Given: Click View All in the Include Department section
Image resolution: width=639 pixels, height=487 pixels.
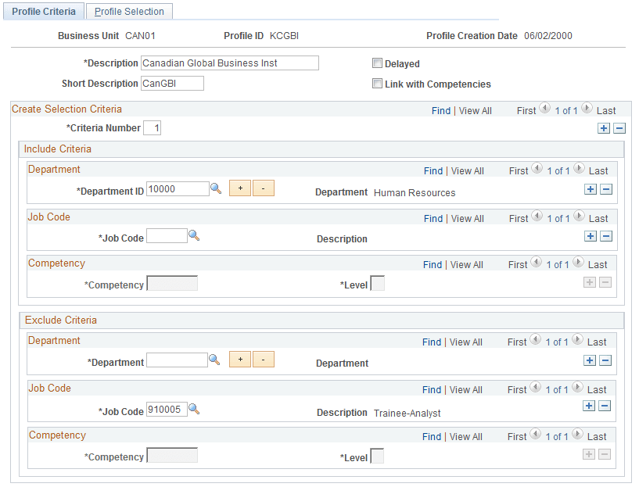Looking at the screenshot, I should click(x=467, y=170).
